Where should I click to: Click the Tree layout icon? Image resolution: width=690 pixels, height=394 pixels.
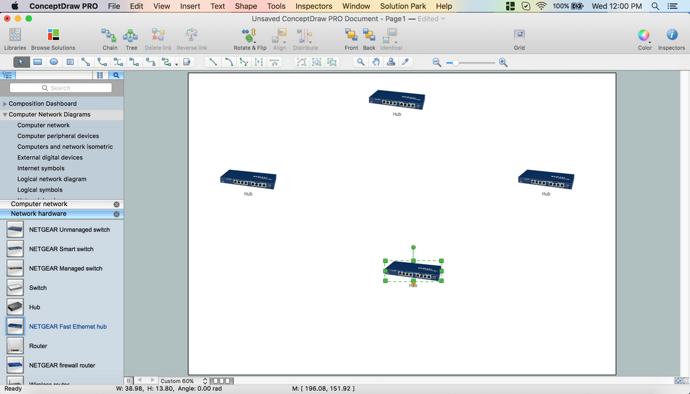131,38
